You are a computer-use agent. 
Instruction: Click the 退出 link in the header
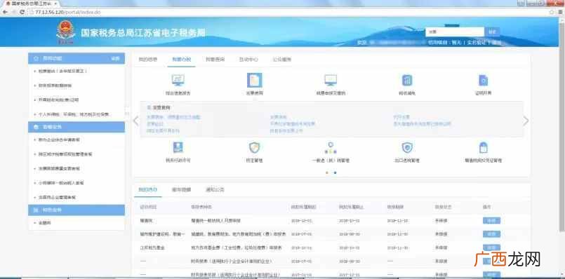tap(496, 43)
